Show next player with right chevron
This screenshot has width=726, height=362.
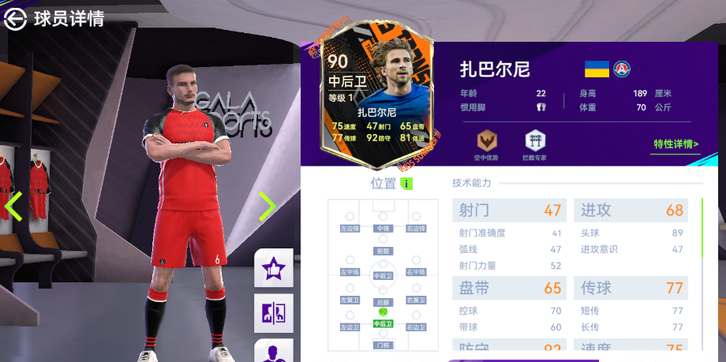(x=268, y=206)
